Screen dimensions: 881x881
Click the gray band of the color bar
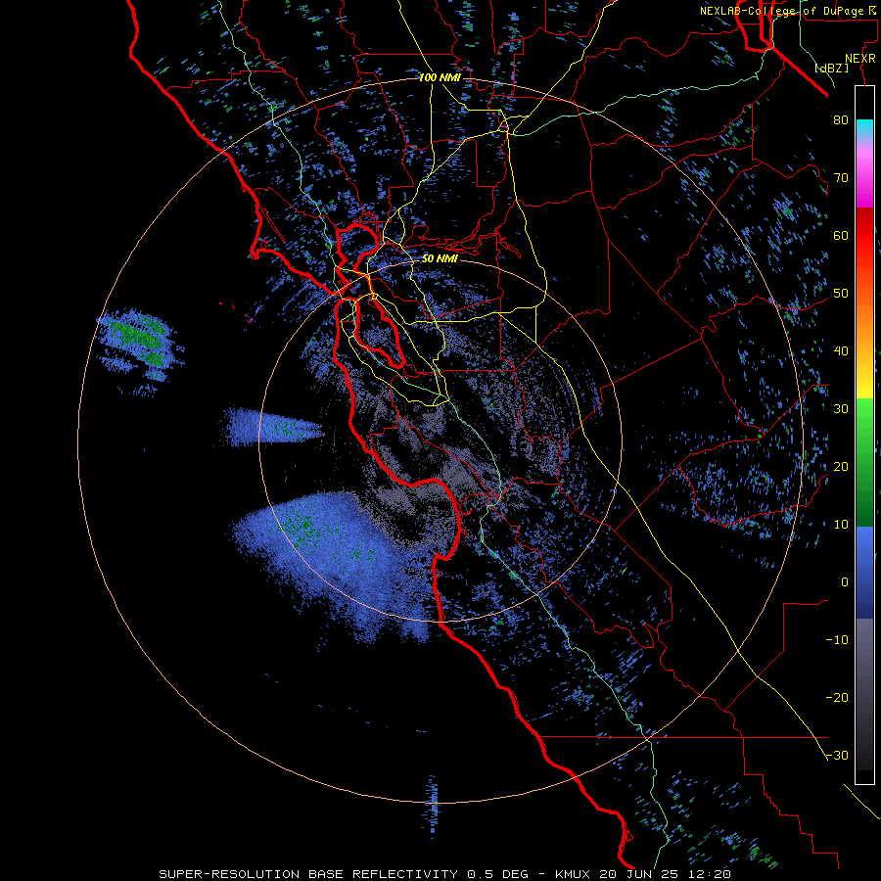click(x=864, y=694)
